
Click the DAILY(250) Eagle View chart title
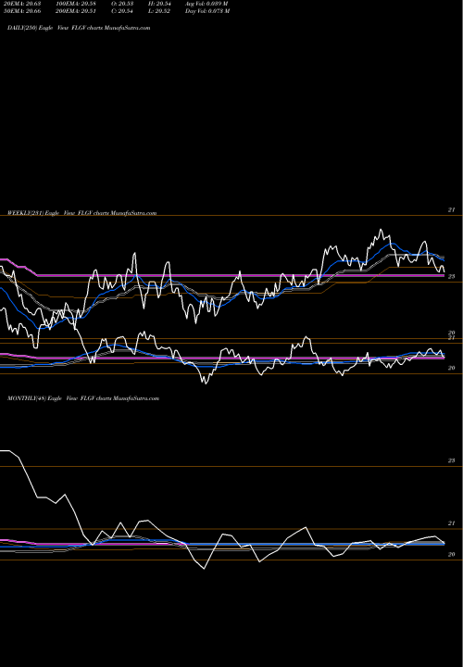(x=79, y=28)
